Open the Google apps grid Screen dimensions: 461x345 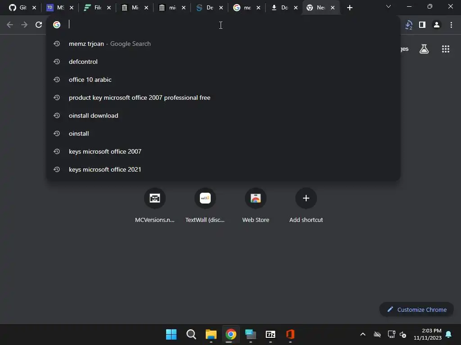[x=445, y=49]
